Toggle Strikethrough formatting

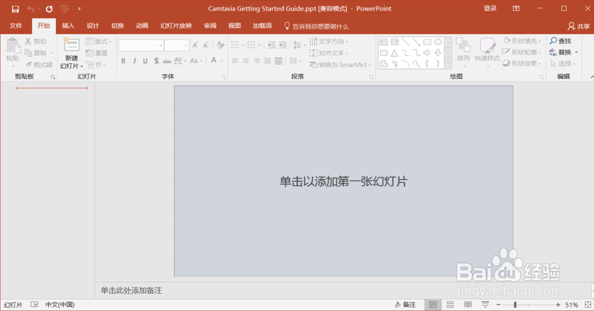point(167,61)
